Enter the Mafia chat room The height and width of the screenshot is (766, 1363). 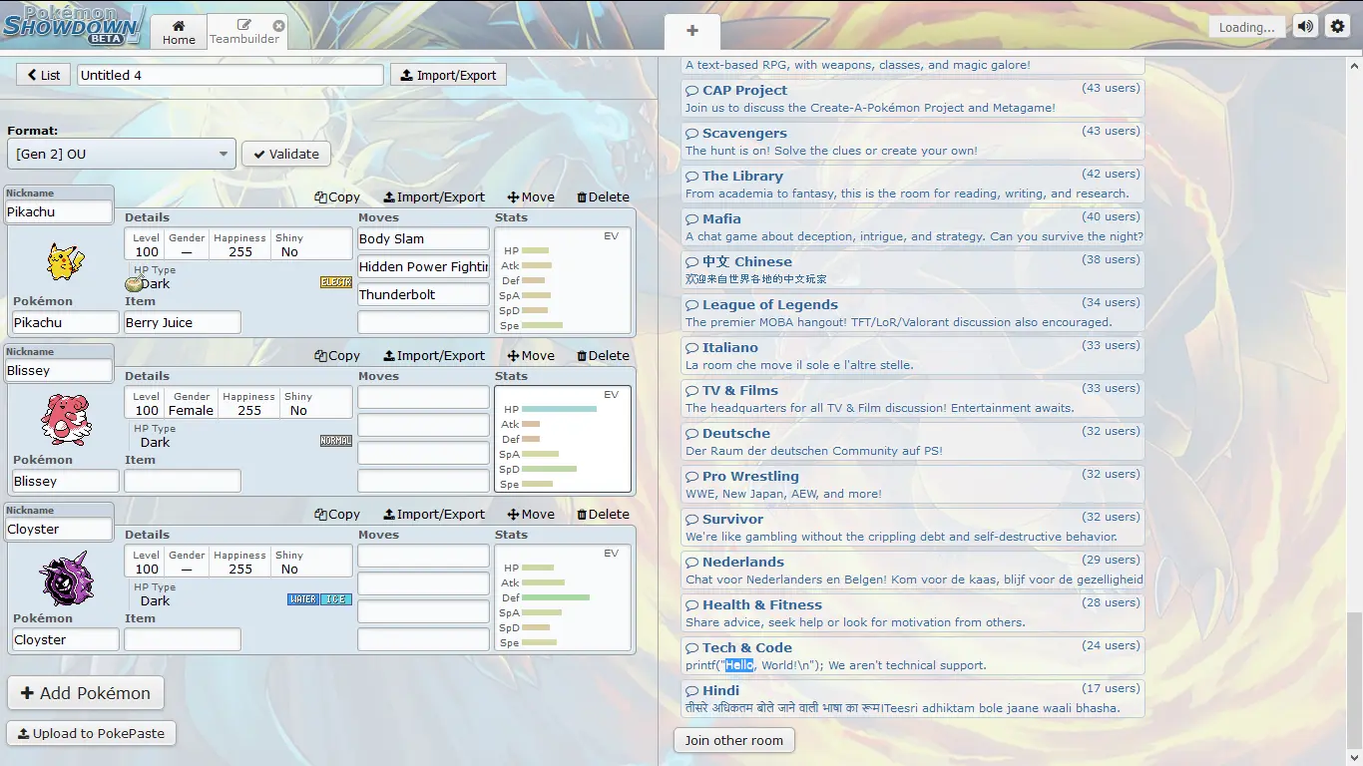pyautogui.click(x=912, y=227)
